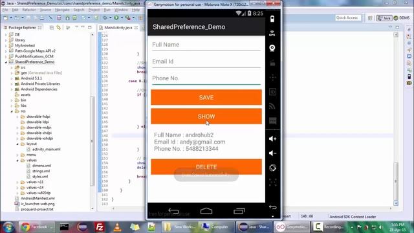The width and height of the screenshot is (414, 233).
Task: Tap the SHOW button in app
Action: (206, 116)
